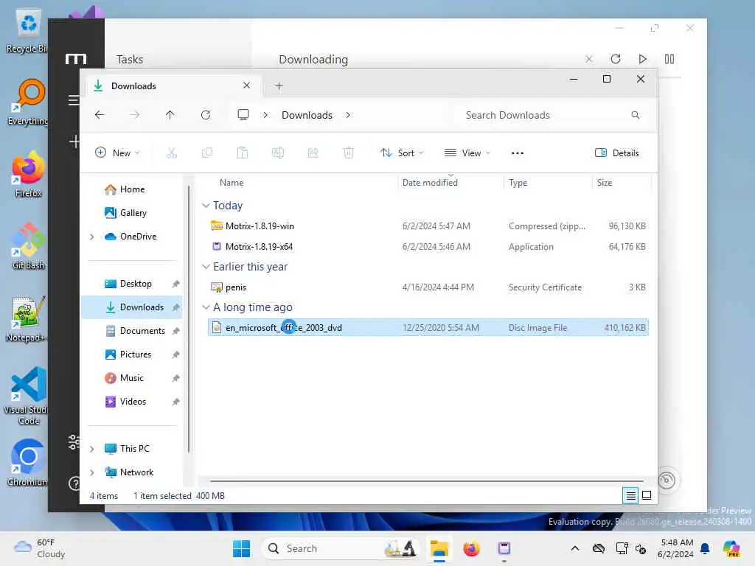
Task: Click the Share toolbar icon
Action: [313, 153]
